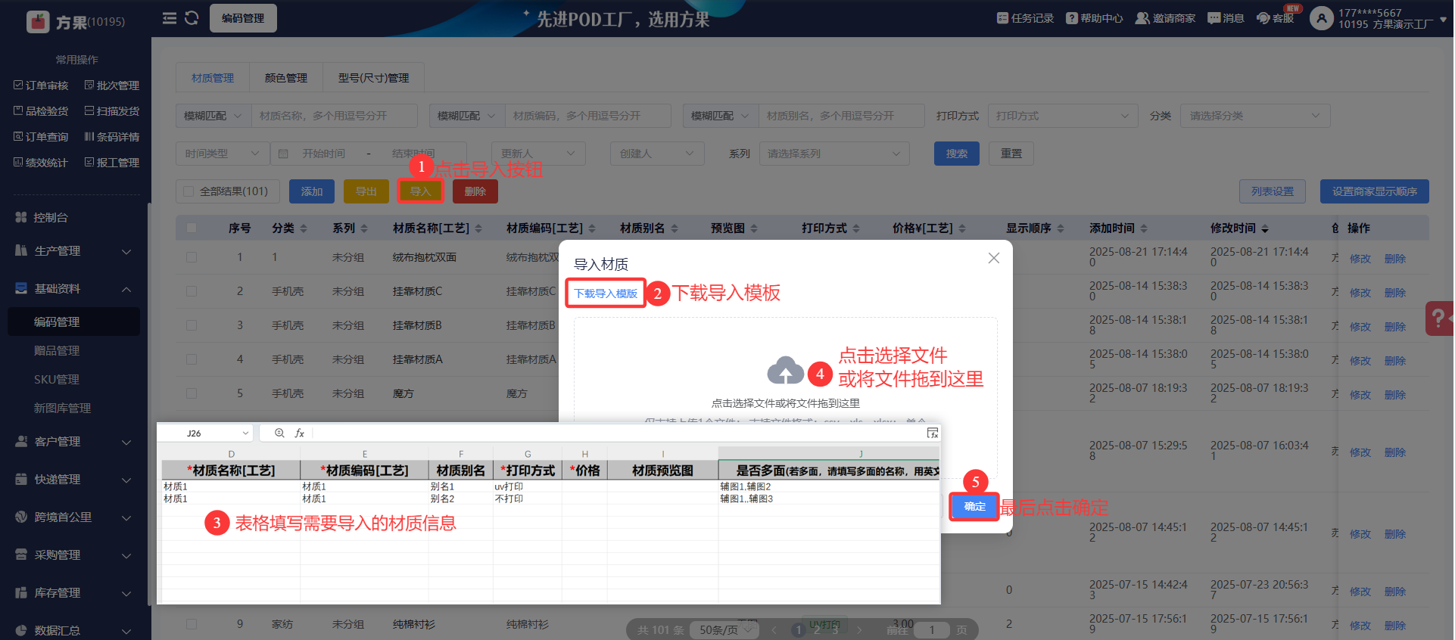Open the 列表设置 list settings
Screen dimensions: 1455x640
point(1273,191)
